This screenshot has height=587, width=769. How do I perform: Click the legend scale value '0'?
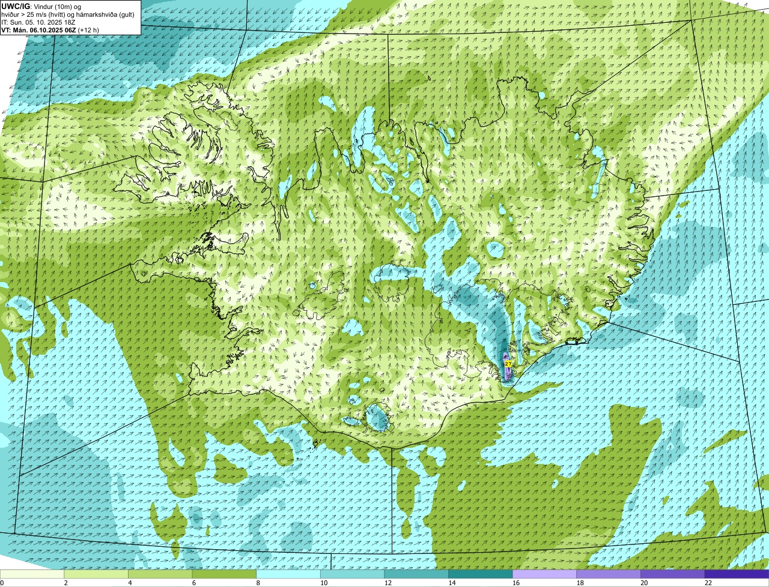[x=2, y=583]
